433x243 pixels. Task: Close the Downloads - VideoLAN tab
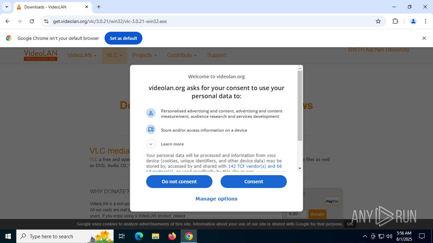click(x=87, y=7)
